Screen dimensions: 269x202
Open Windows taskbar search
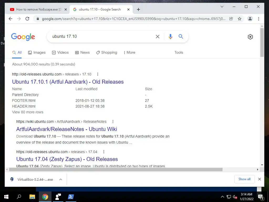pos(19,197)
